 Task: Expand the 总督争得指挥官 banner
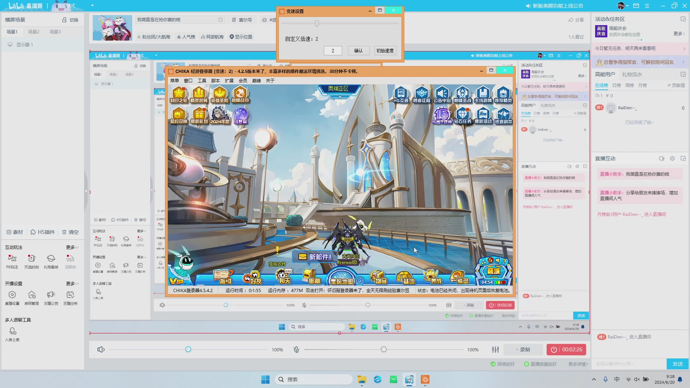(640, 62)
